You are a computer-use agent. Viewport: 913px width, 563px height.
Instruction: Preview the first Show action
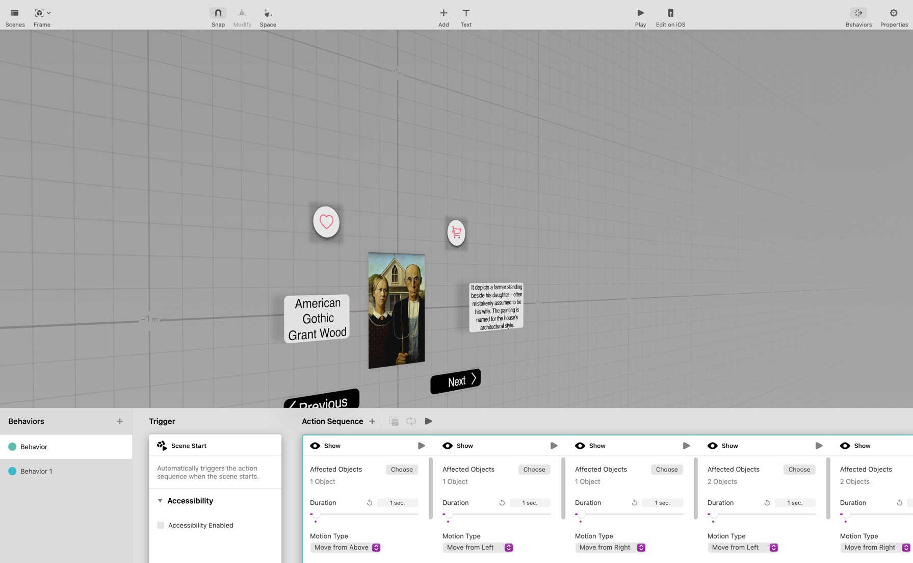pos(422,446)
